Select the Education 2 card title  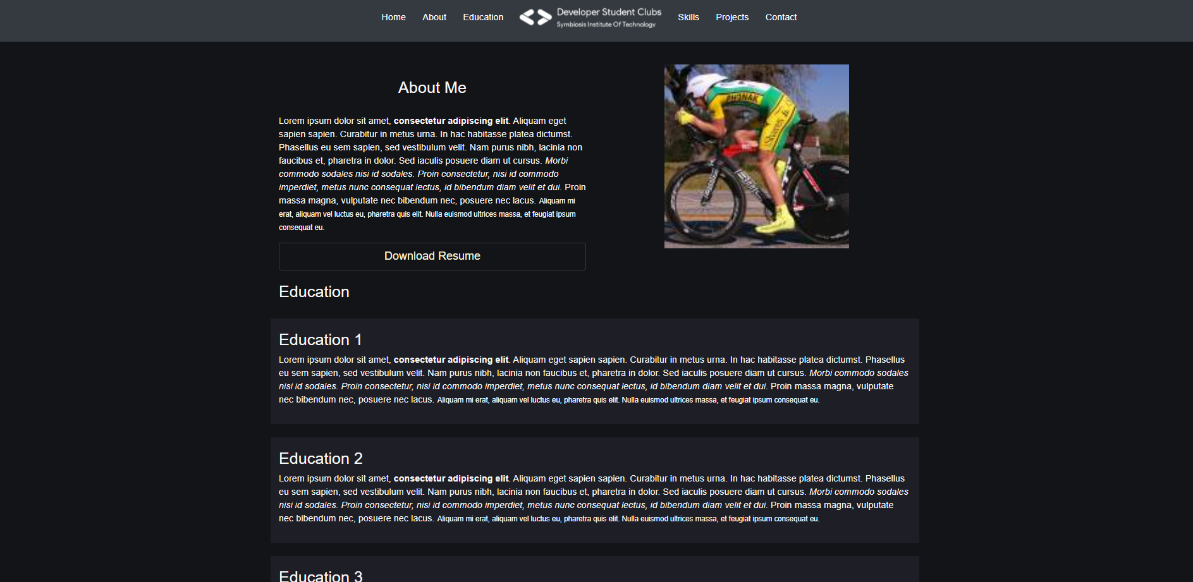321,459
